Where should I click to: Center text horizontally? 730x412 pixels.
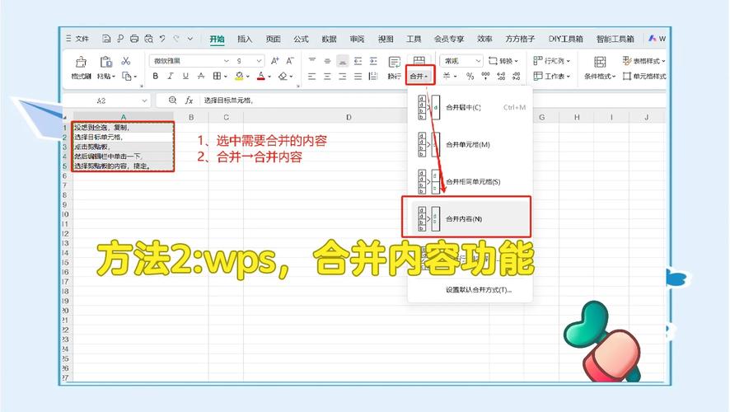point(327,77)
